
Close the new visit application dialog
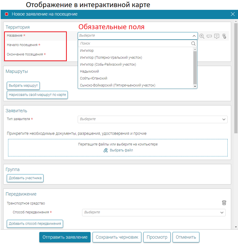[233, 14]
